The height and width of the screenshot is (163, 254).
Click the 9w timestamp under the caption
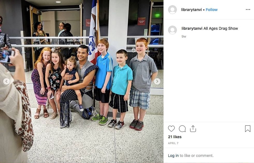[184, 36]
